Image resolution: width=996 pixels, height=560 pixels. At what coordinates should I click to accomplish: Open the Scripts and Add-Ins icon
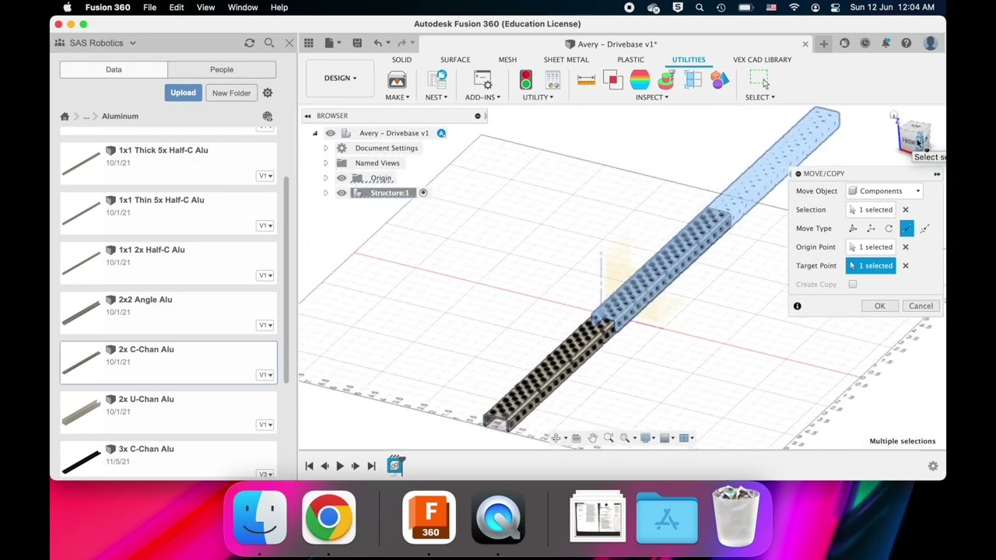[x=482, y=79]
